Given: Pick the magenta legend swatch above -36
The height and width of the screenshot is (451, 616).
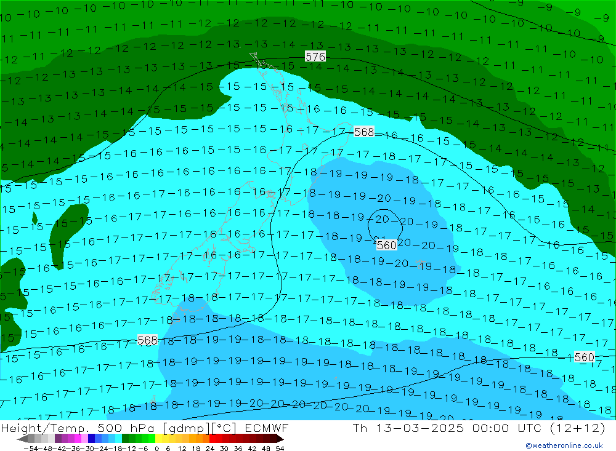Looking at the screenshot, I should (78, 439).
